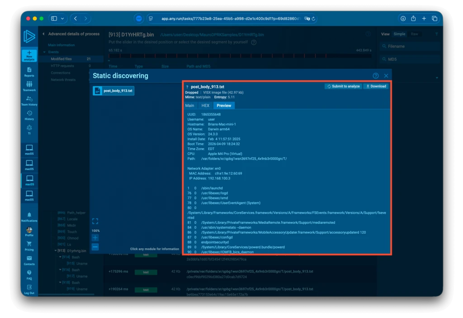Switch view to Simple mode

(399, 34)
